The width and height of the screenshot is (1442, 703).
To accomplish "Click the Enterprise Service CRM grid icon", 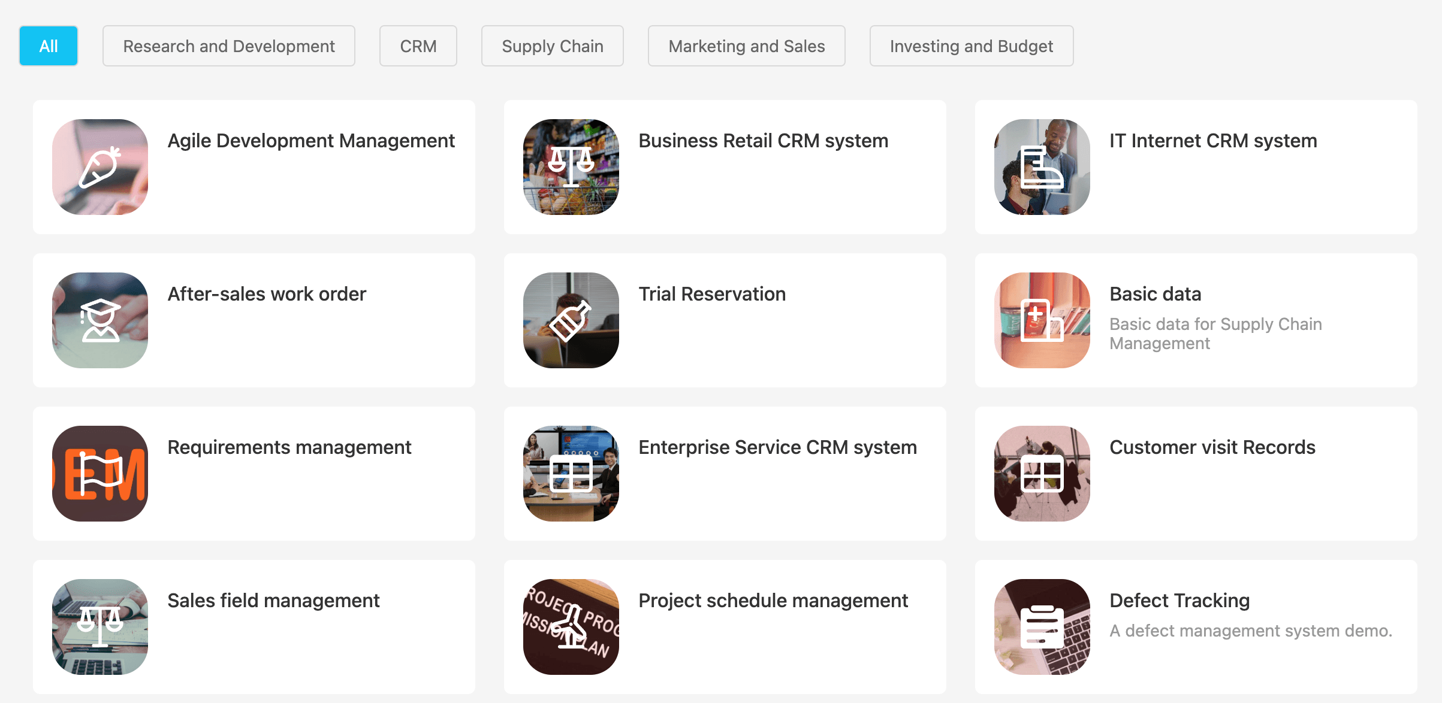I will coord(571,473).
